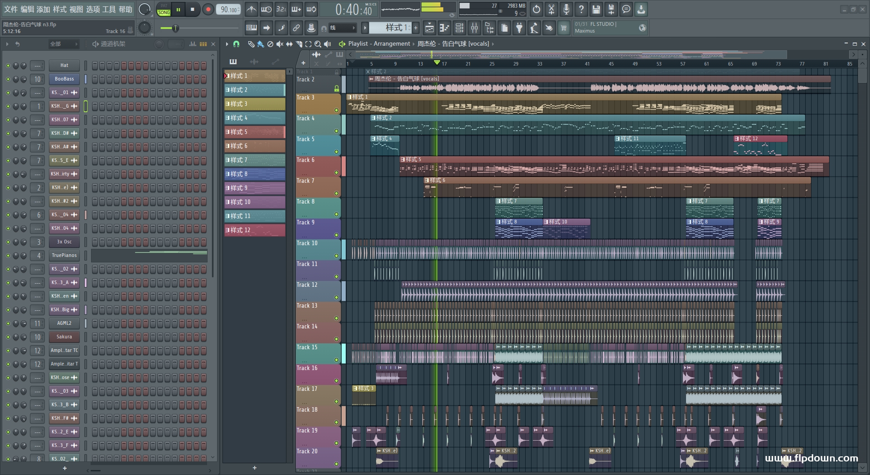Render audio file export icon

pyautogui.click(x=611, y=9)
